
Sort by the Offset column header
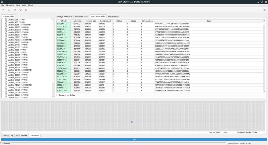coord(63,21)
